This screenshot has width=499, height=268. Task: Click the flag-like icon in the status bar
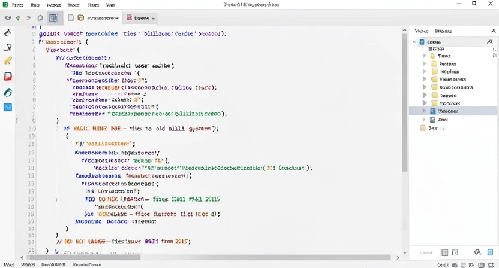point(471,265)
